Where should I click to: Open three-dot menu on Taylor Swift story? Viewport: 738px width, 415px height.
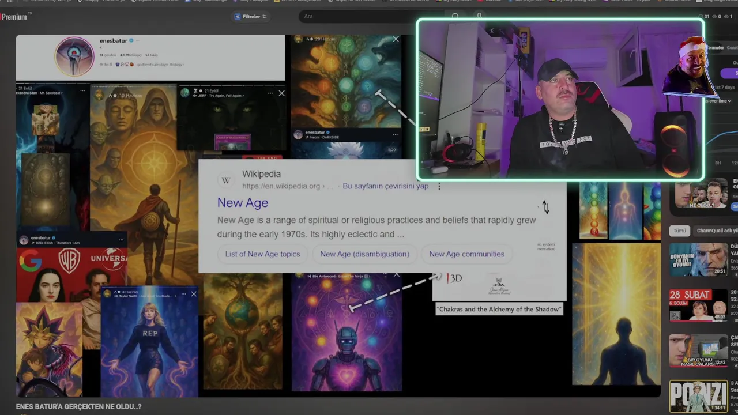click(x=183, y=294)
